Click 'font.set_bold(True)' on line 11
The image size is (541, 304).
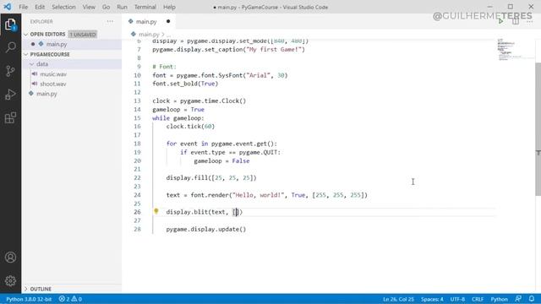click(x=185, y=84)
